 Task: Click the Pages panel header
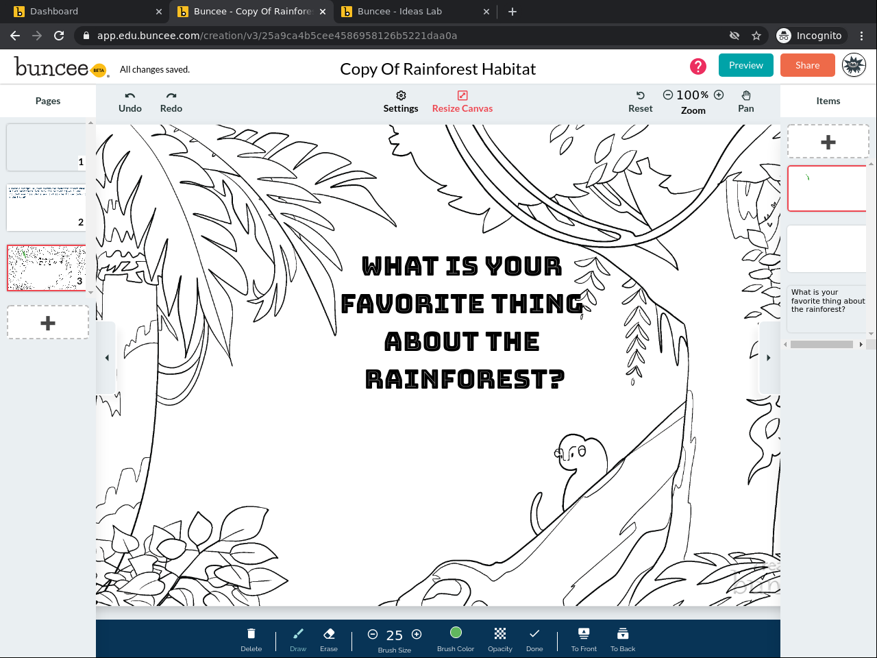point(48,101)
